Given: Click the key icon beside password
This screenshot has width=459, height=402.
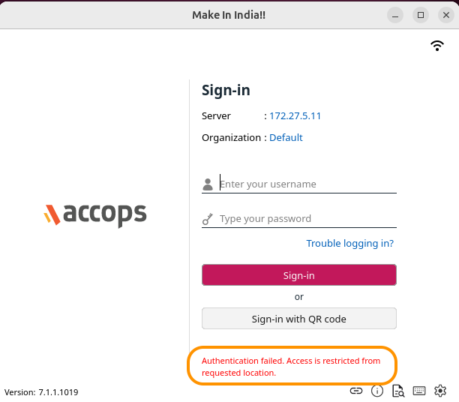Looking at the screenshot, I should click(208, 219).
